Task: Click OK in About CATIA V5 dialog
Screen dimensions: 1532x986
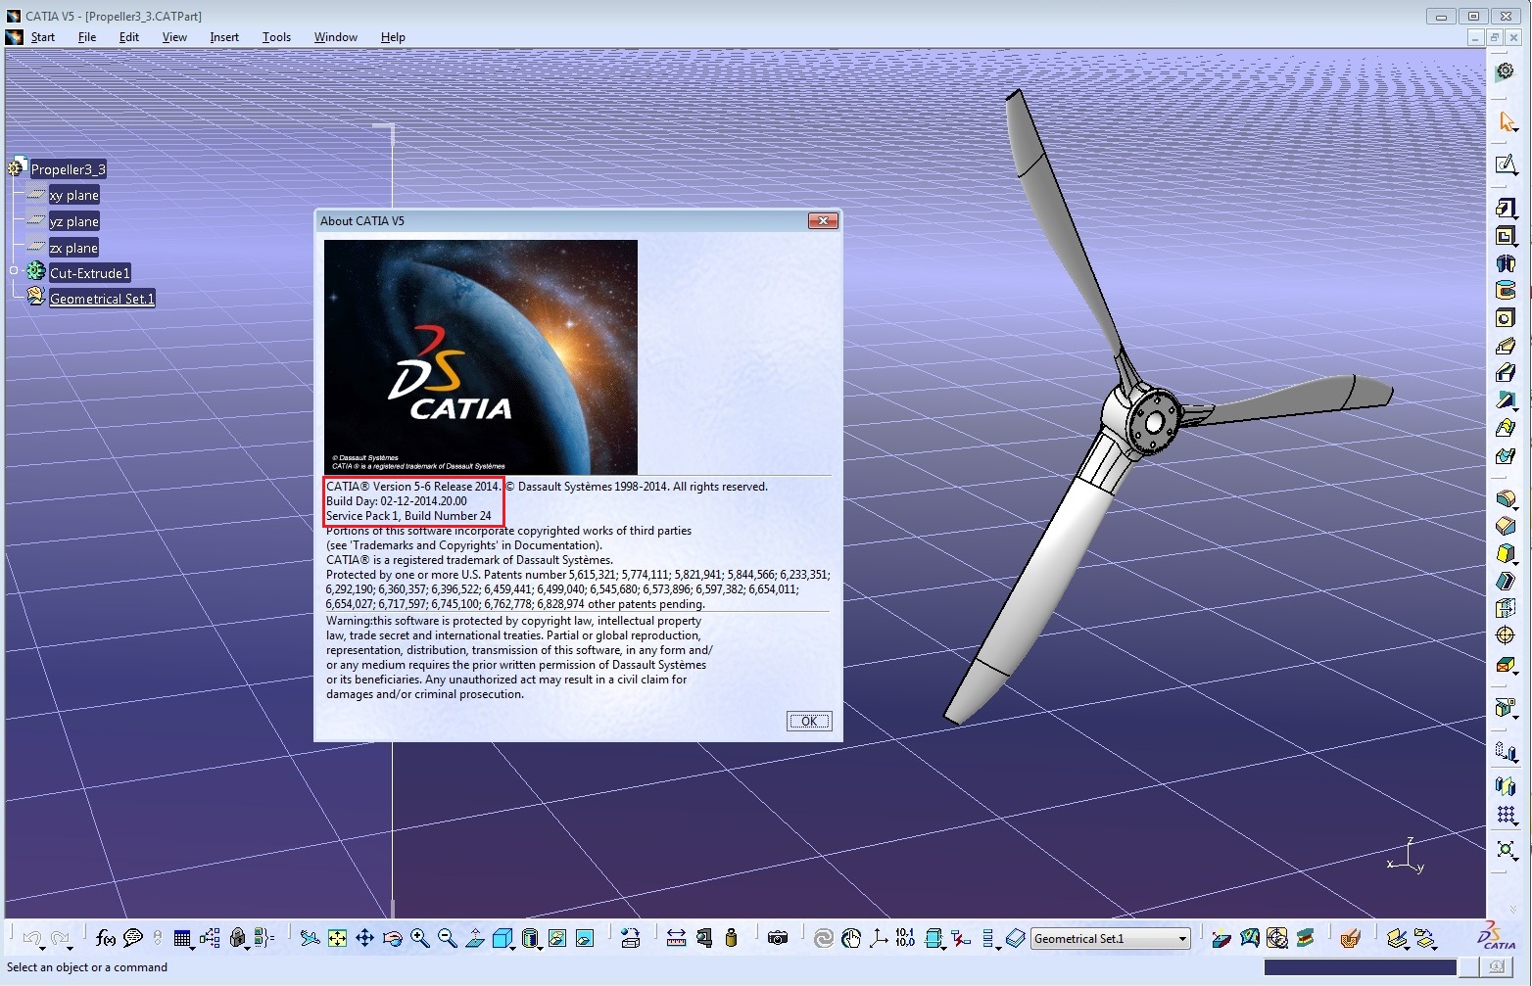Action: coord(809,721)
